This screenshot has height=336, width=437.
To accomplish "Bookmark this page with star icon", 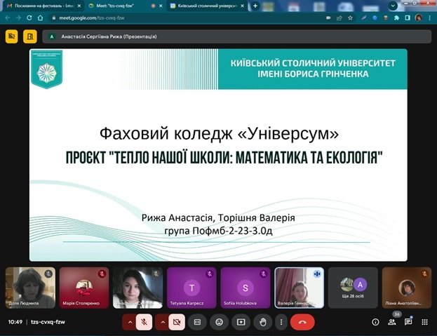I will tap(350, 18).
